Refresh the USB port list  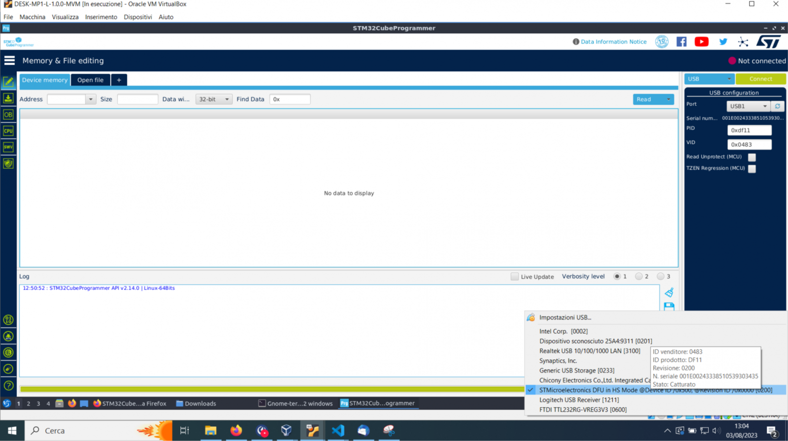(x=777, y=106)
